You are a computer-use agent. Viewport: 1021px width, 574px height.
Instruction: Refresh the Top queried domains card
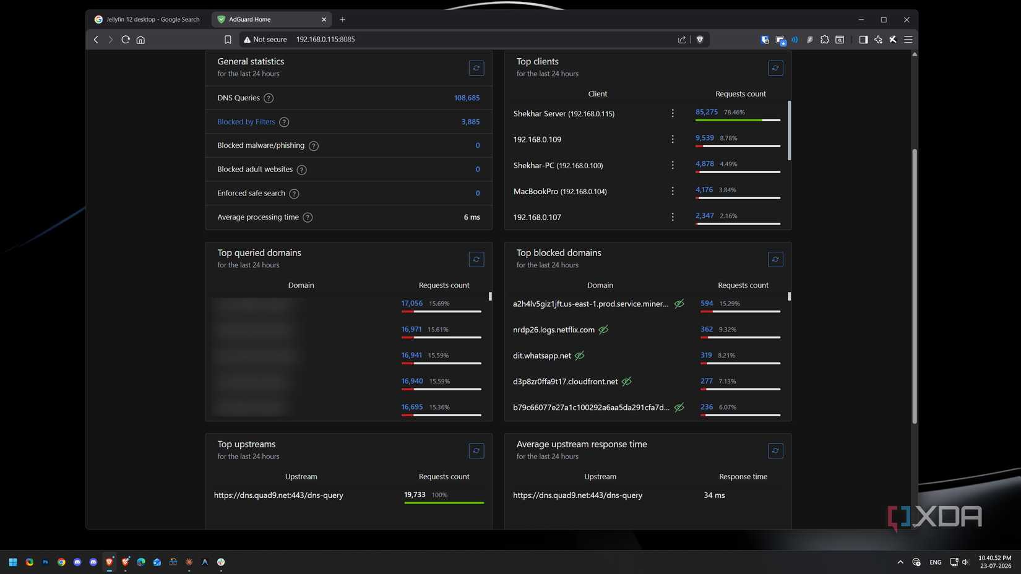coord(476,259)
